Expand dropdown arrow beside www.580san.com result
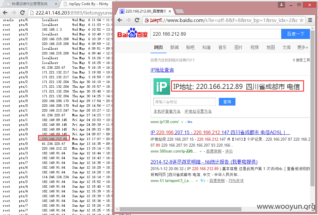 pos(201,151)
